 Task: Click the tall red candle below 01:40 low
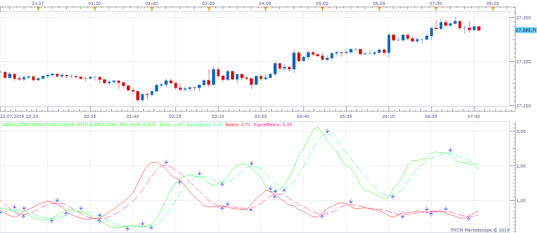click(x=138, y=96)
